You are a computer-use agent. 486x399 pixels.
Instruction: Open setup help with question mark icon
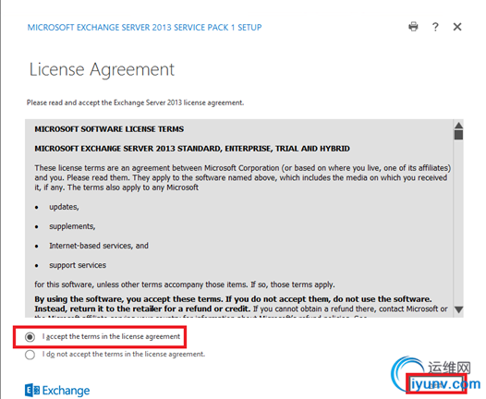pyautogui.click(x=435, y=27)
